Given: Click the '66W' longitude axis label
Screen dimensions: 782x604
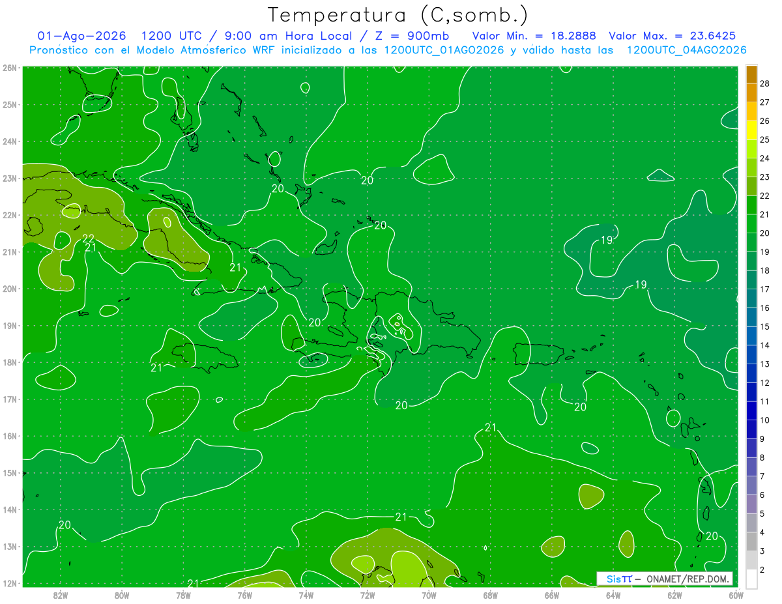Looking at the screenshot, I should [551, 594].
